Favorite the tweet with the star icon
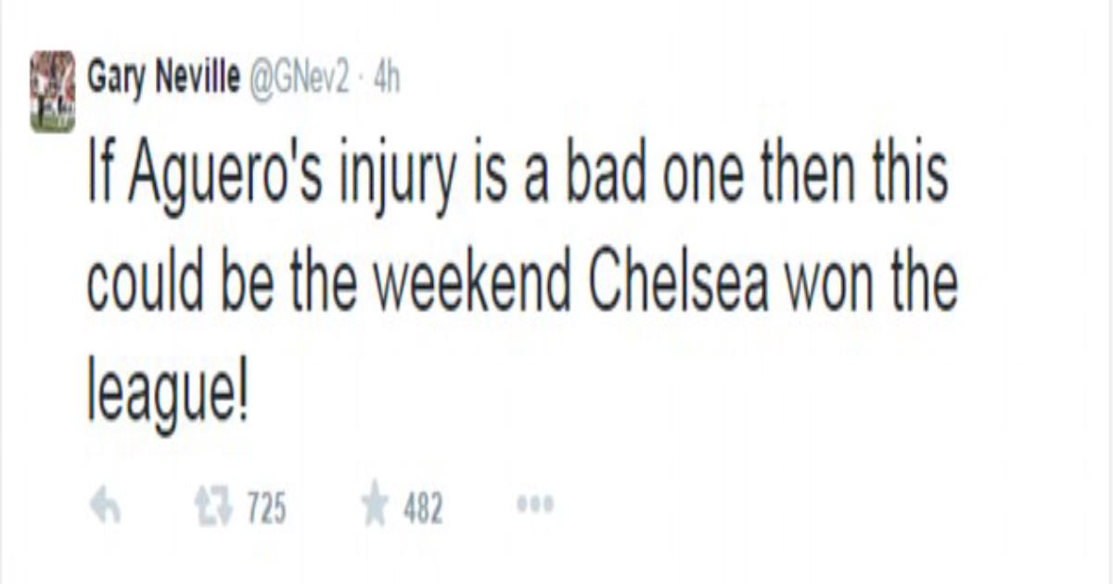The width and height of the screenshot is (1113, 584). pos(375,507)
